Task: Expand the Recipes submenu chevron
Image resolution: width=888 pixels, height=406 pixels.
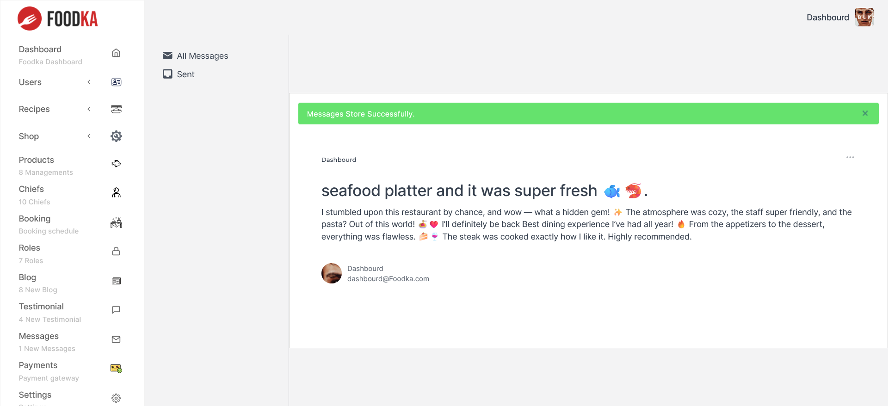Action: tap(89, 109)
